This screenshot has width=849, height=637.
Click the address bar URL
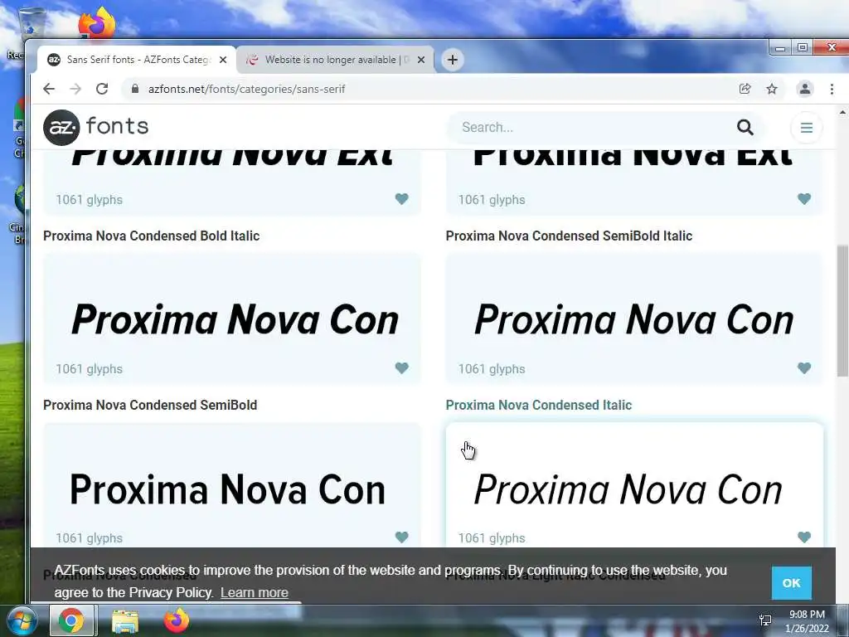246,89
